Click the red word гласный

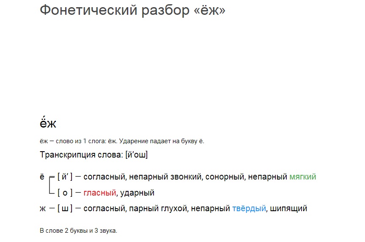pyautogui.click(x=100, y=193)
